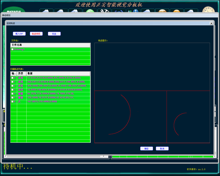Confirm with the 确定 button
The height and width of the screenshot is (176, 220).
[146, 148]
